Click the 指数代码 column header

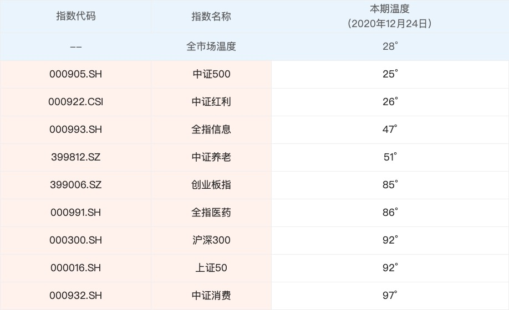pos(76,16)
